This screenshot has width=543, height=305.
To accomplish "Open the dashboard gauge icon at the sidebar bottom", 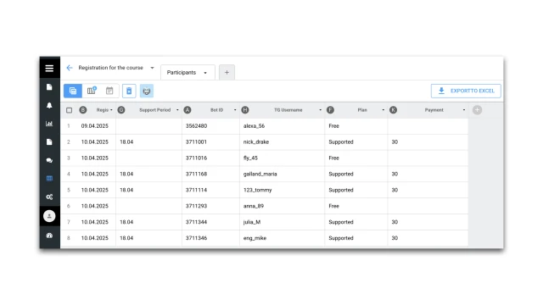I will [x=49, y=236].
